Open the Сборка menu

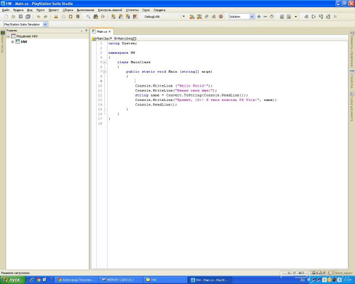pyautogui.click(x=68, y=10)
